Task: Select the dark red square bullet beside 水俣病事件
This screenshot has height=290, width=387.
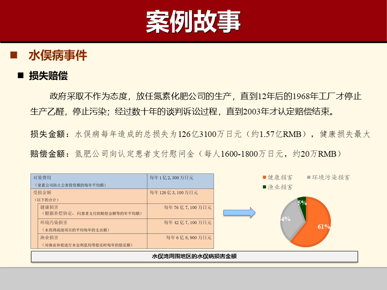Action: click(x=15, y=55)
